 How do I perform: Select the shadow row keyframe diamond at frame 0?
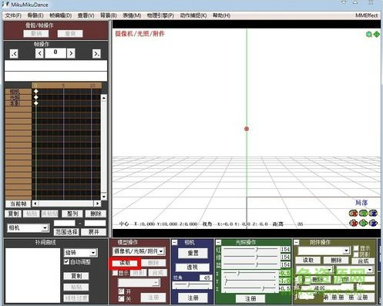[x=36, y=103]
